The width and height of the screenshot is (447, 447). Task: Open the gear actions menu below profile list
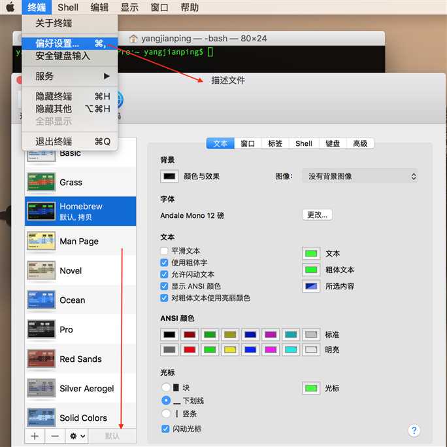[x=77, y=436]
